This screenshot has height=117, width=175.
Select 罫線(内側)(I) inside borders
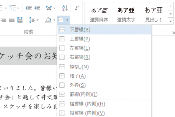click(x=104, y=94)
